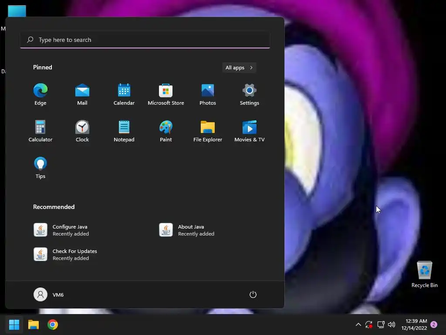Launch the Photos app

click(x=208, y=95)
